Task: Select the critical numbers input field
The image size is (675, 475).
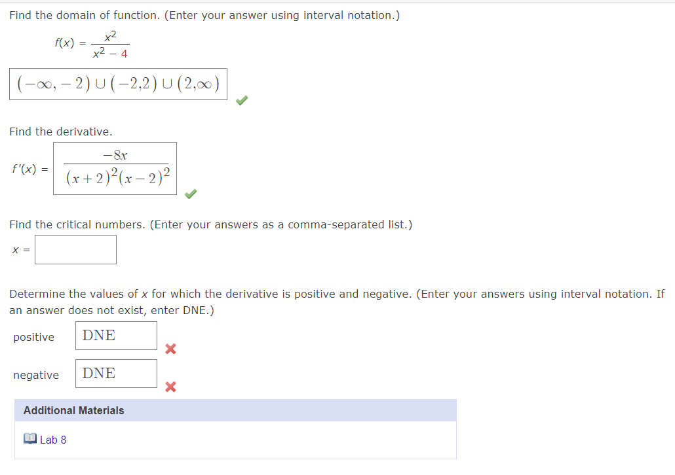Action: [x=75, y=249]
